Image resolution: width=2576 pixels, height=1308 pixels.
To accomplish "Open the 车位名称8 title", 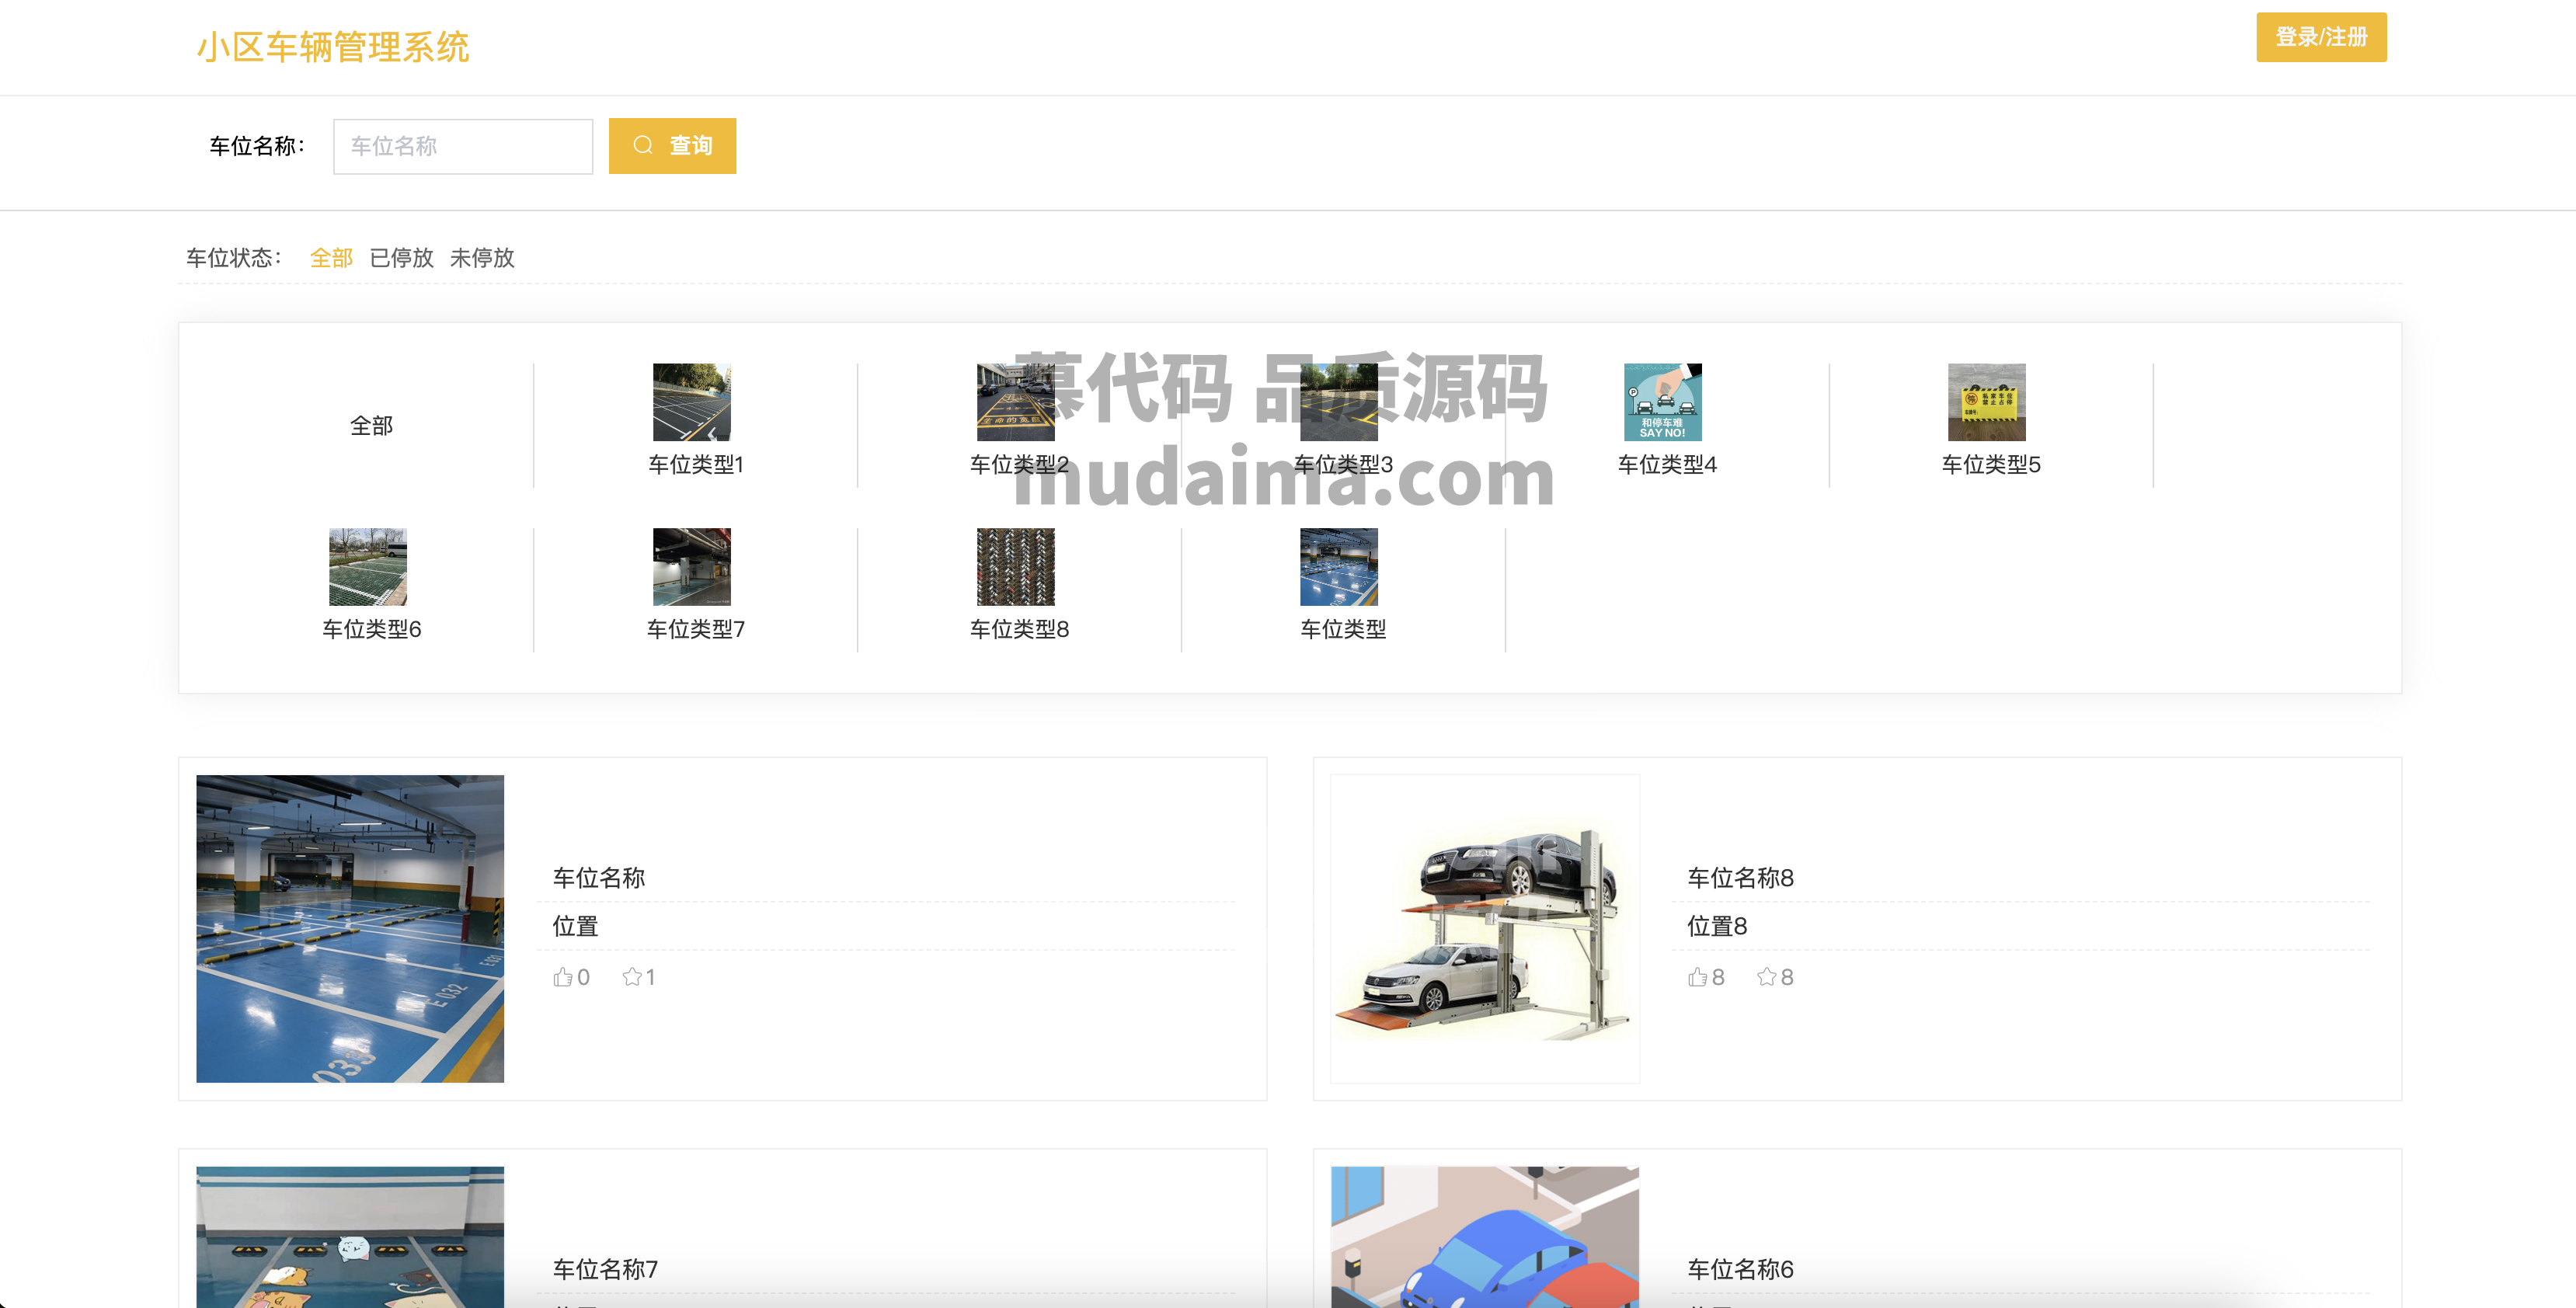I will 1740,878.
